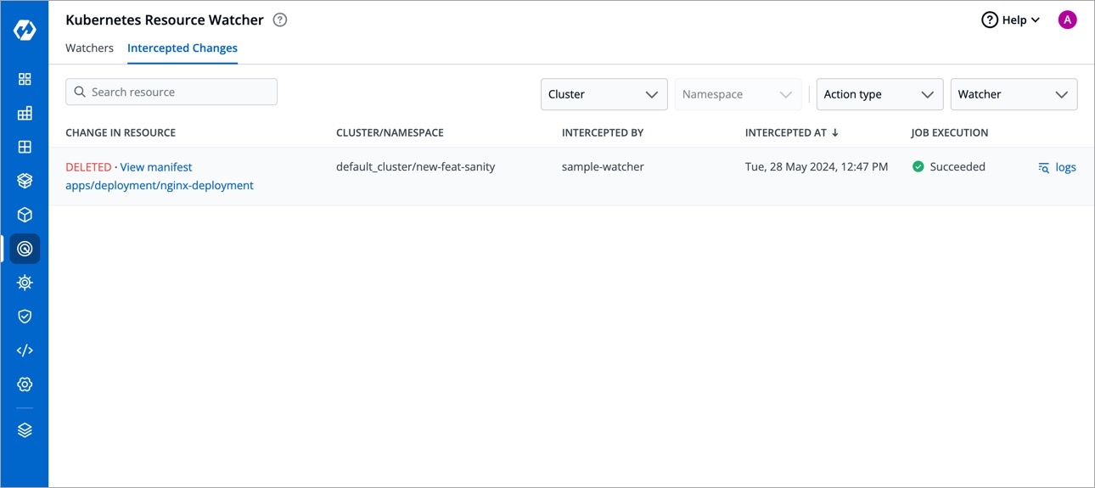Switch to the Watchers tab
Image resolution: width=1095 pixels, height=488 pixels.
(x=89, y=48)
